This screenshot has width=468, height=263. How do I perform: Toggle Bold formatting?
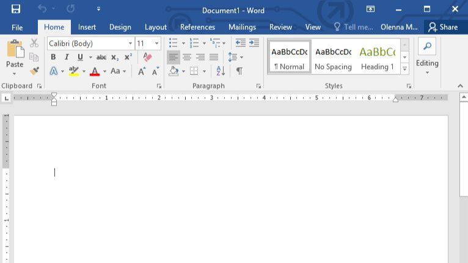(x=53, y=57)
